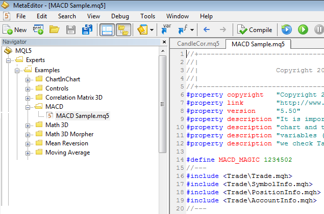Click the Trade\Trade.mqh include on line 16
Viewport: 324px width, 214px height.
click(258, 176)
